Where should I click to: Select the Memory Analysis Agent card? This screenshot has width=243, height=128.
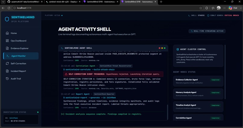(198, 94)
